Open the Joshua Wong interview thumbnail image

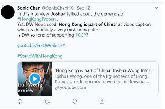(x=35, y=79)
